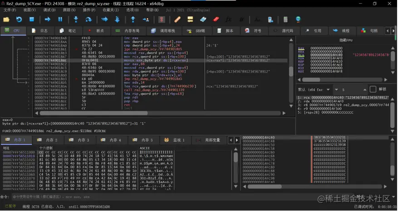Switch to the 调用堆栈 tab
This screenshot has height=211, width=398.
coord(163,31)
